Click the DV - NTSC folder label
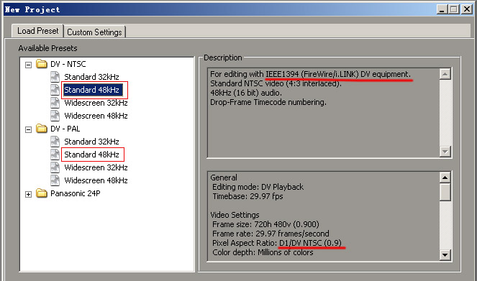Viewport: 477px width, 281px height. click(x=68, y=64)
